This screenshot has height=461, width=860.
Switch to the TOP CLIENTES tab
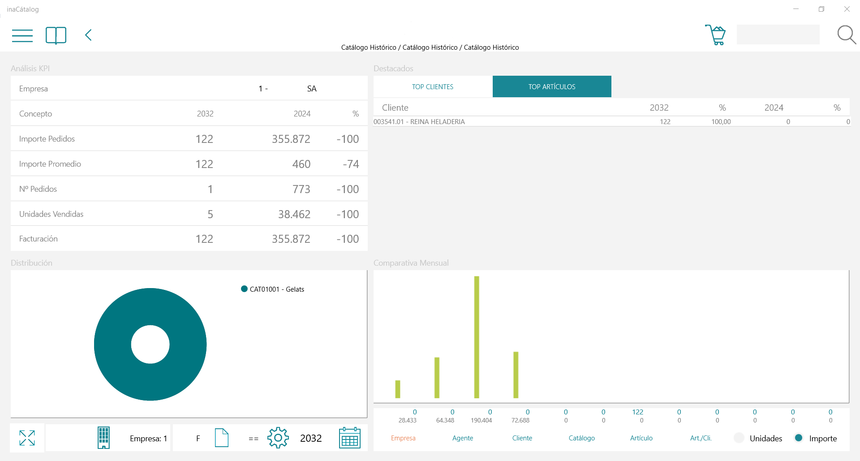[433, 86]
